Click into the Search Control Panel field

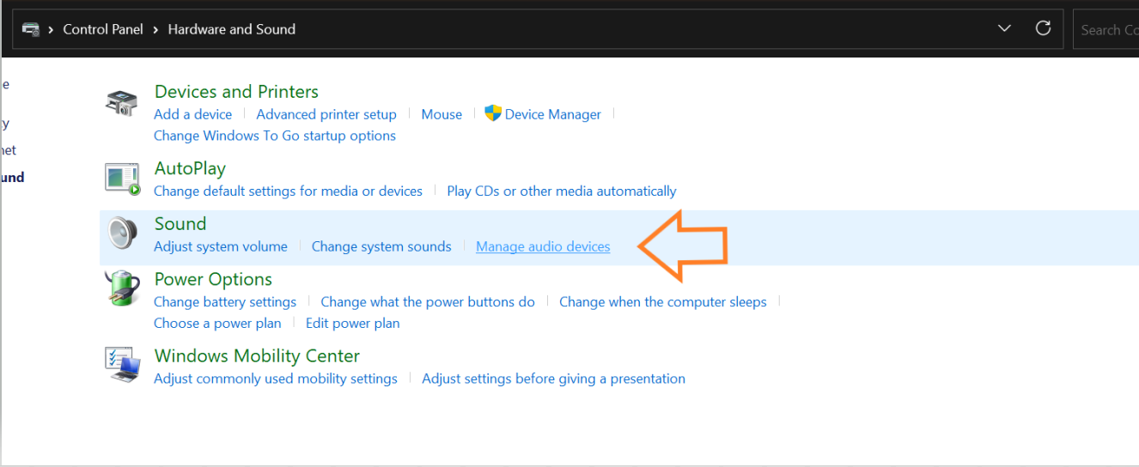[x=1106, y=29]
